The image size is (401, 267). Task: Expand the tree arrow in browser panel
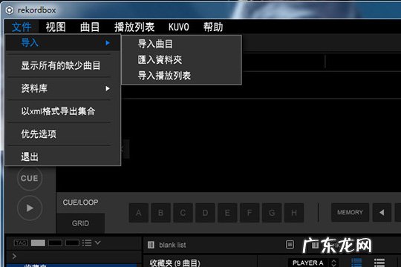[x=14, y=256]
